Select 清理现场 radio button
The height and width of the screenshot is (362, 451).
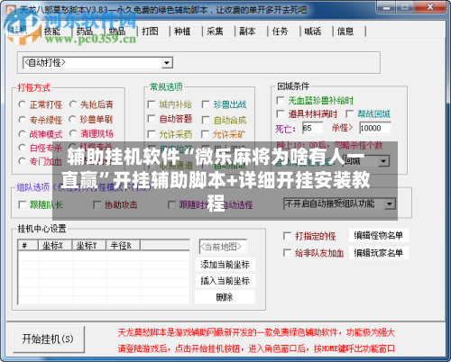pyautogui.click(x=73, y=133)
